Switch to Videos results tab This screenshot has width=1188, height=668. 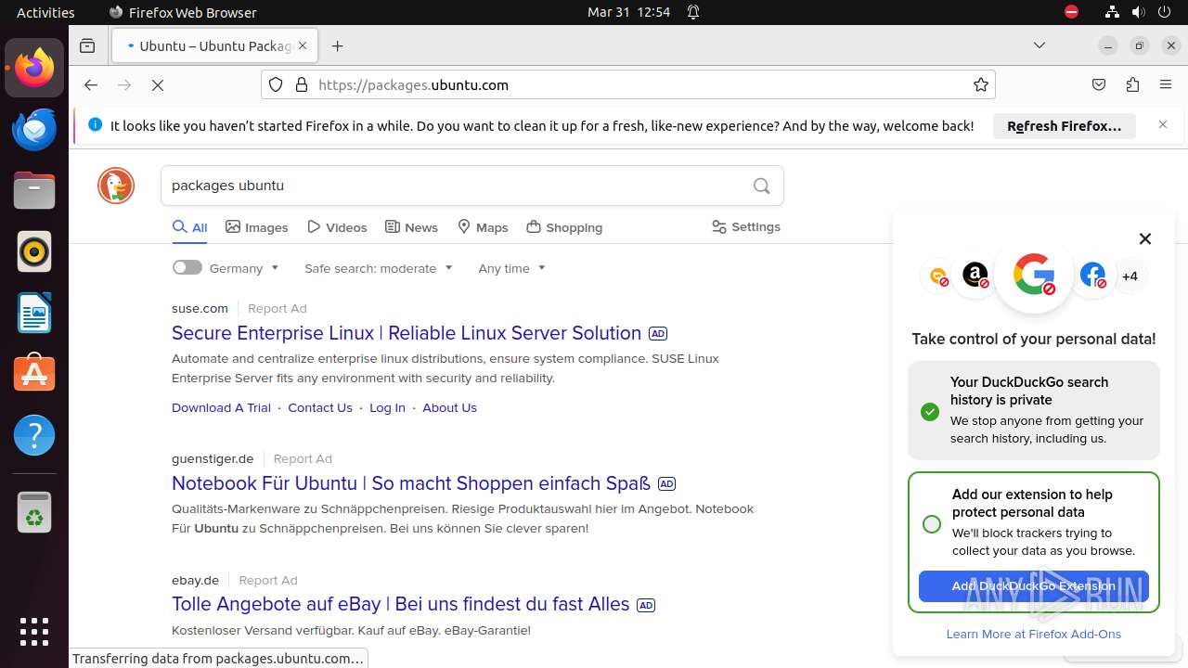click(338, 227)
